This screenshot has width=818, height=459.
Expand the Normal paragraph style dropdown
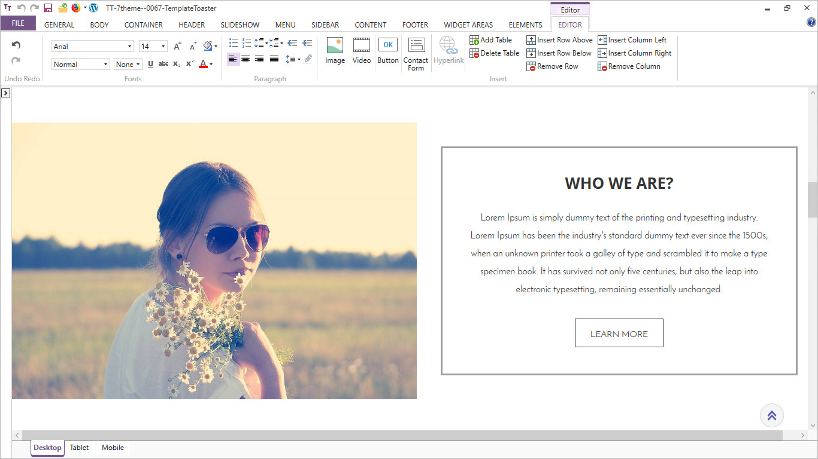[105, 65]
